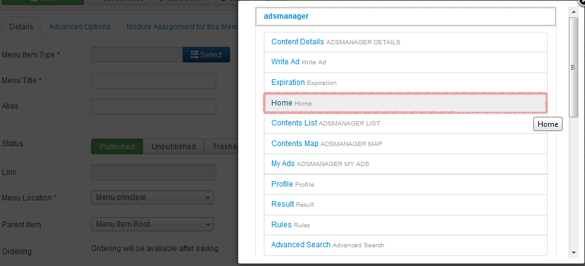Open the Menu Location dropdown
This screenshot has height=266, width=585.
[152, 197]
